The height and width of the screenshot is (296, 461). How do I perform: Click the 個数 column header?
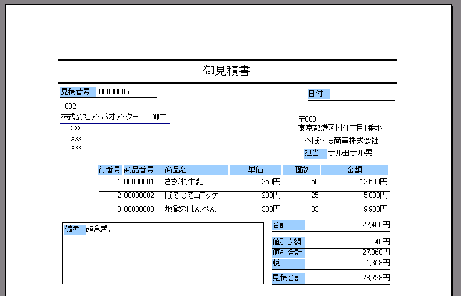pos(301,170)
